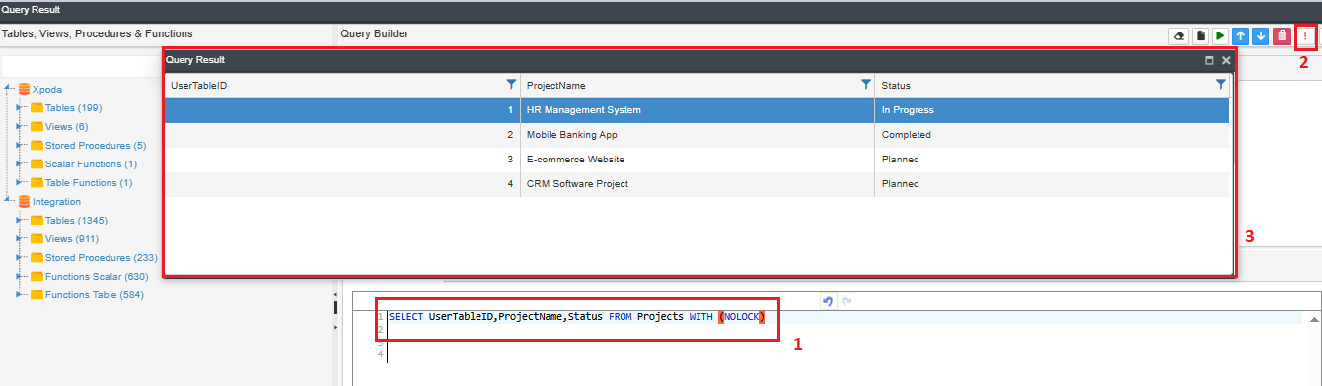The width and height of the screenshot is (1322, 386).
Task: Click into the SQL SELECT statement line
Action: [576, 316]
